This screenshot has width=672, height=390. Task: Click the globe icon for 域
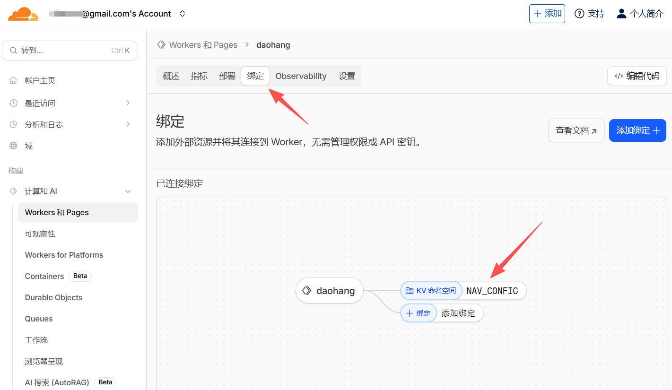[14, 146]
